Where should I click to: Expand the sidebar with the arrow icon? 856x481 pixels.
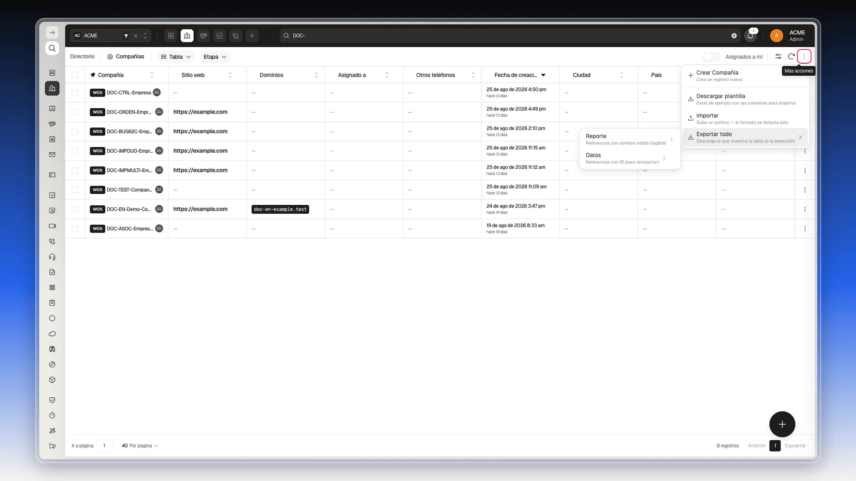point(52,33)
